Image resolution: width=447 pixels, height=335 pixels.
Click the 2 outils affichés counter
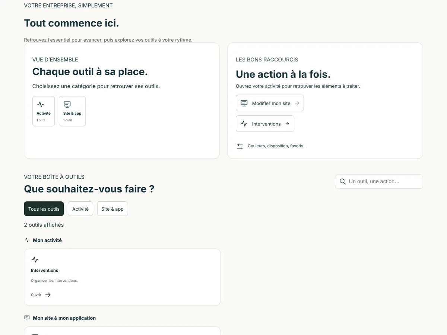click(44, 225)
